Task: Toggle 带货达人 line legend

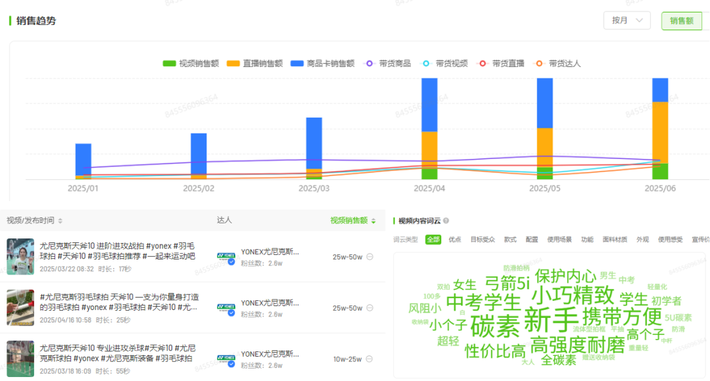Action: pyautogui.click(x=557, y=64)
